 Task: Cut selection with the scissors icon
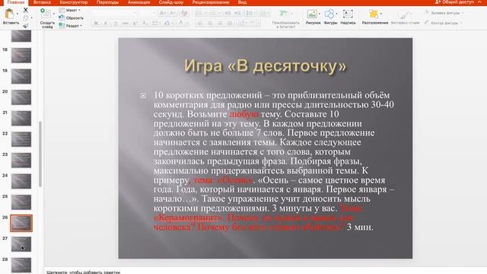(26, 10)
